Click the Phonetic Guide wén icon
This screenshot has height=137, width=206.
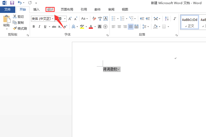[100, 19]
